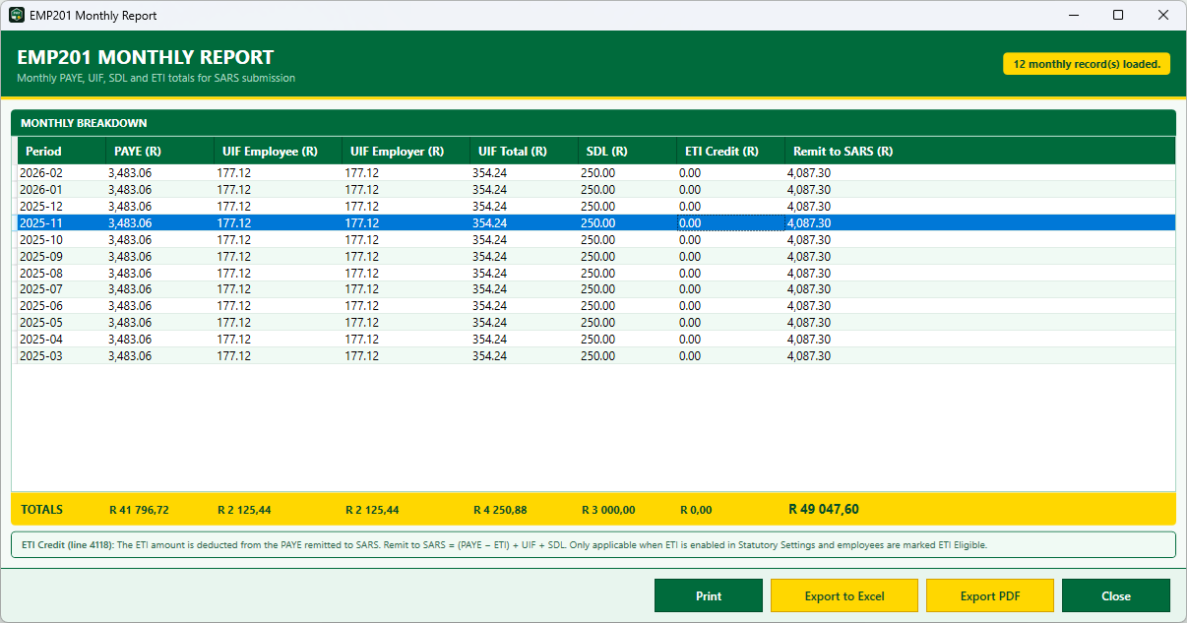
Task: Minimize the EMP201 Monthly Report window
Action: pos(1073,15)
